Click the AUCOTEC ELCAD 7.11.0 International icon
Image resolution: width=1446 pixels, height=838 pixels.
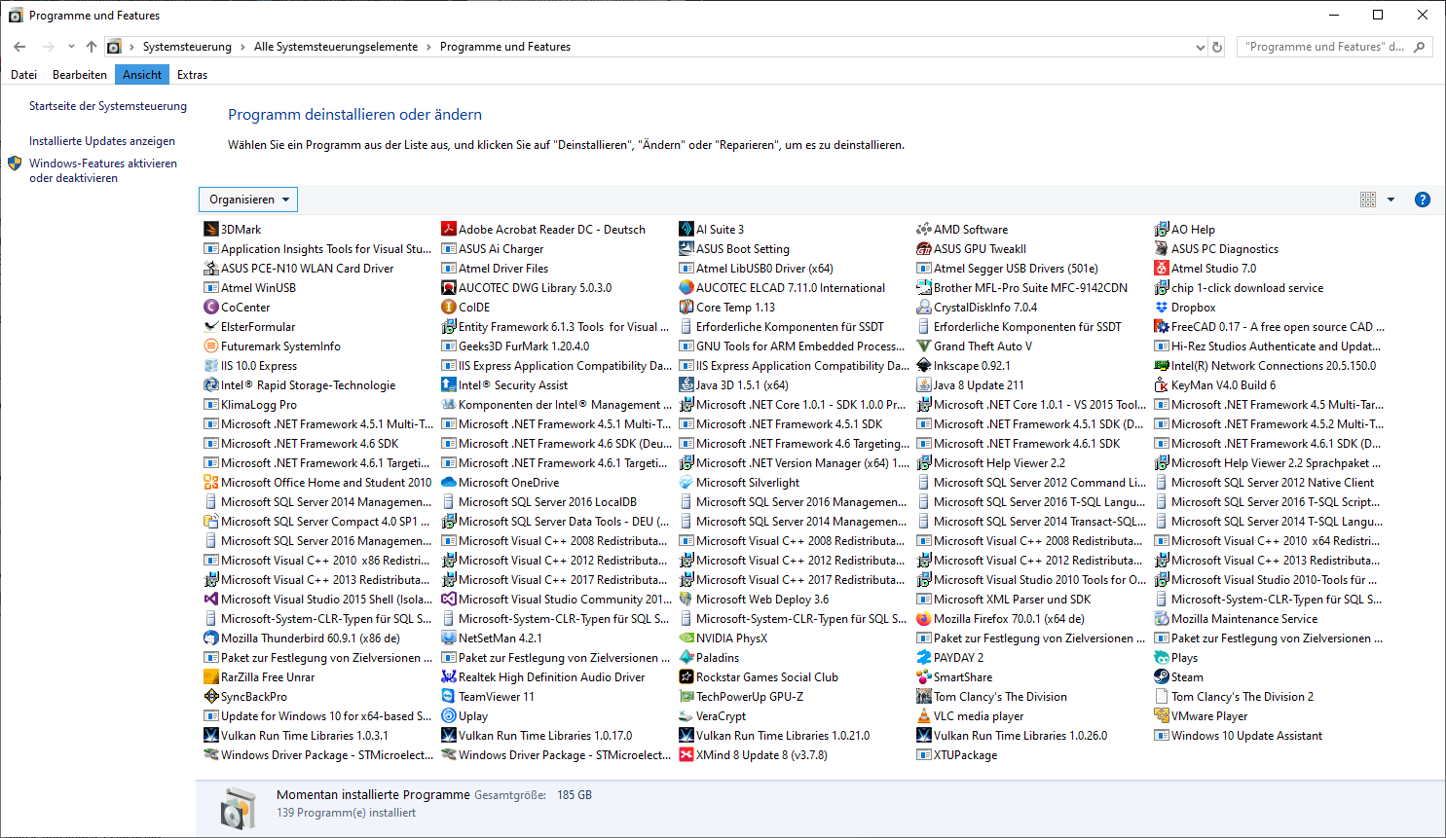686,288
